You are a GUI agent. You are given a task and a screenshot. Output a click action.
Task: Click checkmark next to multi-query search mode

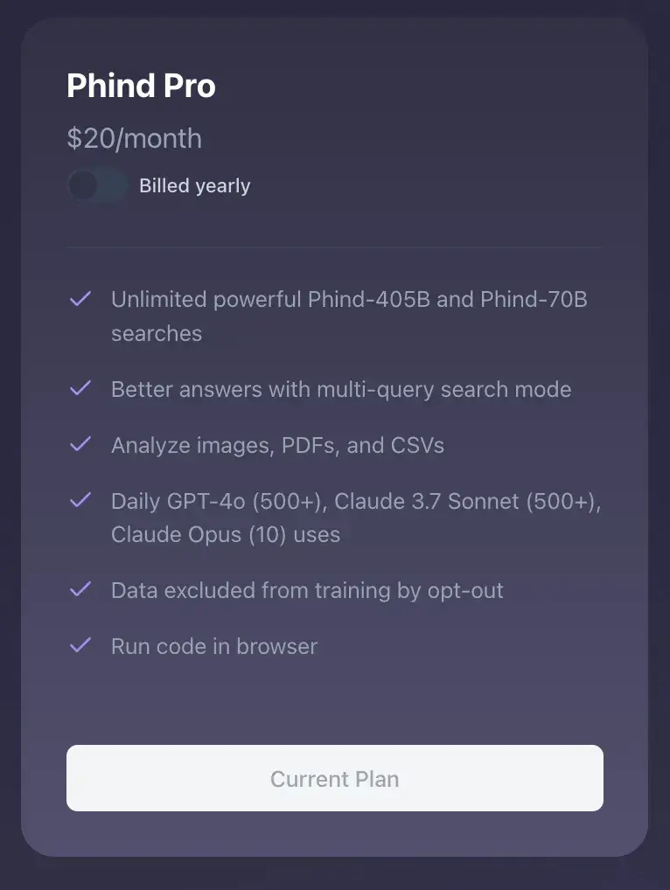[80, 388]
